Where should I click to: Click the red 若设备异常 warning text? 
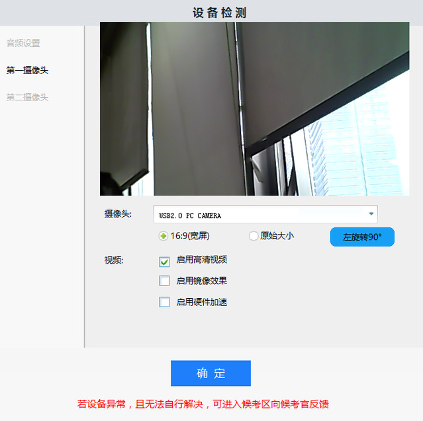click(203, 404)
